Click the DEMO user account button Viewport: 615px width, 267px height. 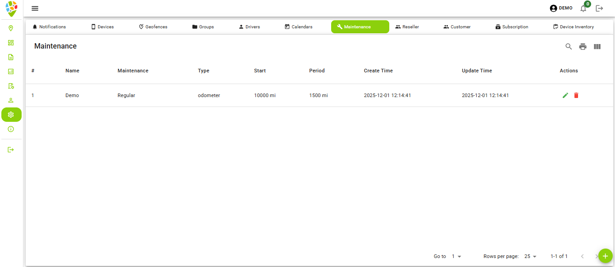click(x=560, y=8)
